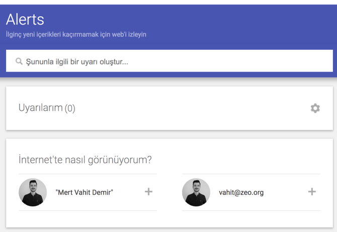Click the profile photo beside "Mert Vahit Demir"
This screenshot has width=337, height=232.
(33, 192)
